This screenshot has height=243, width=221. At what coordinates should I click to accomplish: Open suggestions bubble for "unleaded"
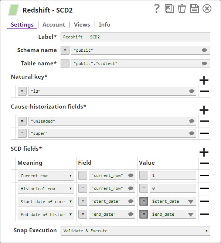(192, 121)
